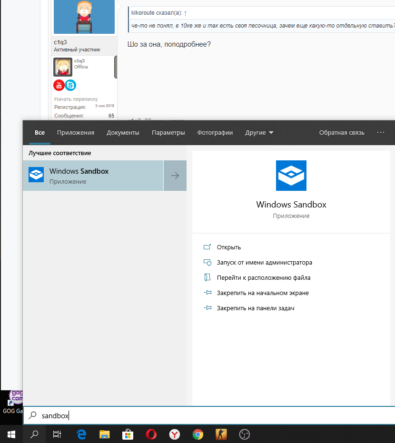Click the sandbox search input field
Viewport: 395px width, 443px height.
click(x=209, y=415)
